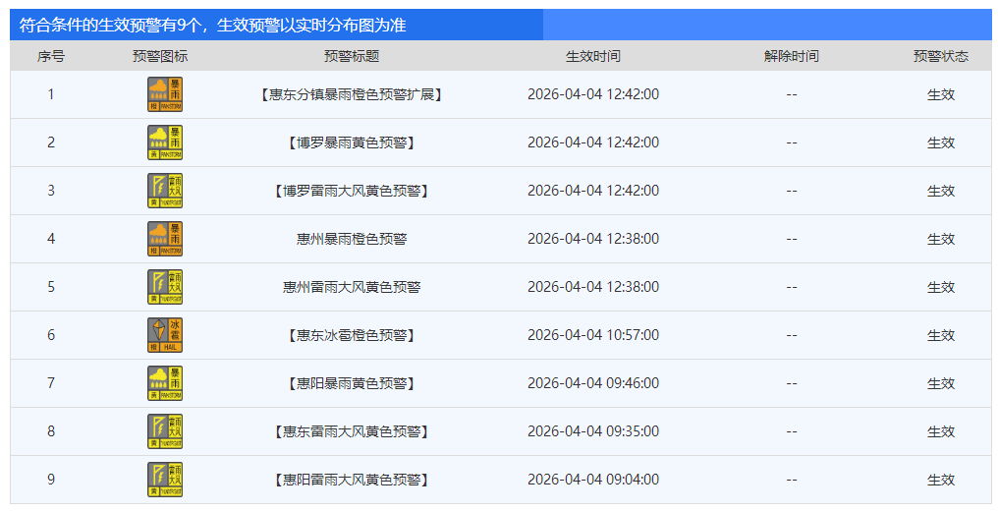This screenshot has height=512, width=998.
Task: Click the orange rainstorm icon for 惠州
Action: tap(165, 239)
